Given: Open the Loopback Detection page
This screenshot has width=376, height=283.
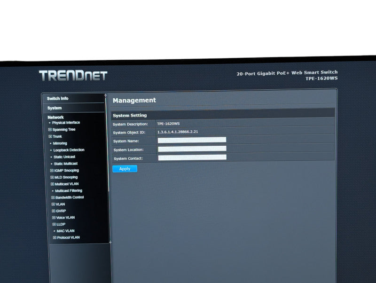Looking at the screenshot, I should [x=69, y=150].
